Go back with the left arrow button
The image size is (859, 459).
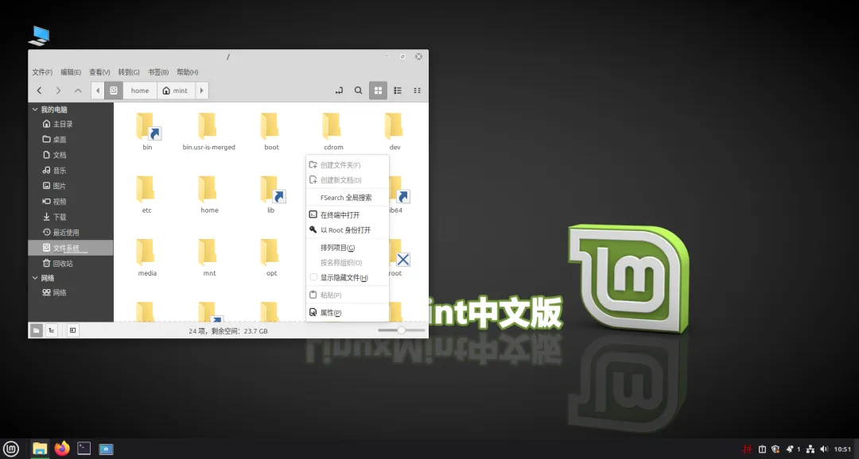coord(40,91)
